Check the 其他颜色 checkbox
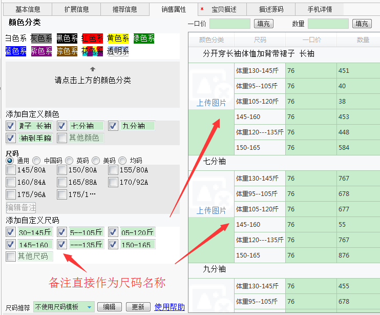The width and height of the screenshot is (380, 315). [62, 138]
